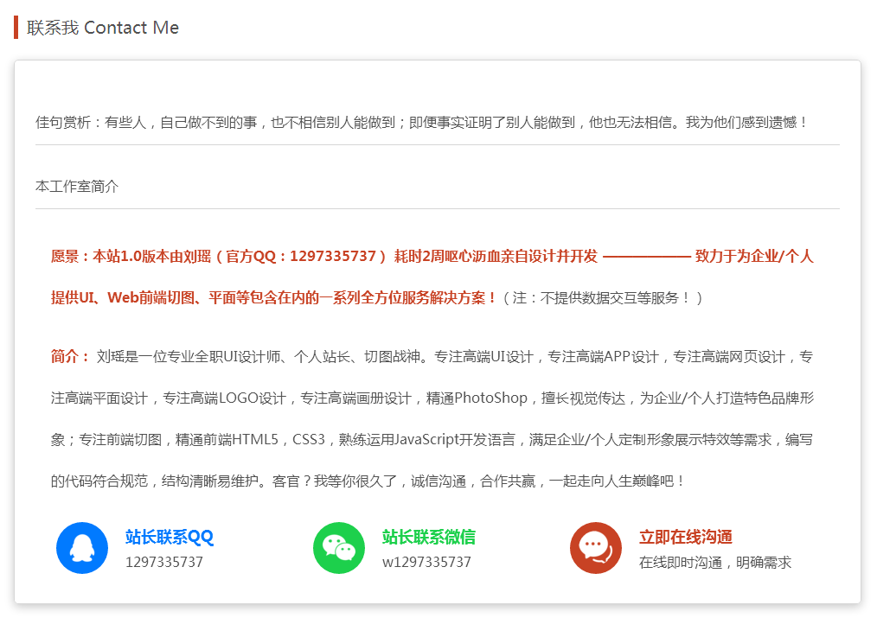Click the blue QQ penguin icon

click(81, 548)
